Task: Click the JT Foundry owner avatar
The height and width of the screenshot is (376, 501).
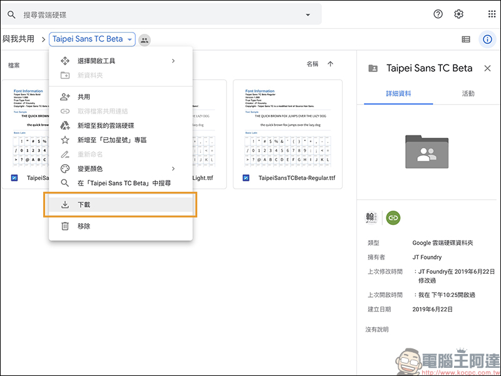Action: click(x=371, y=218)
